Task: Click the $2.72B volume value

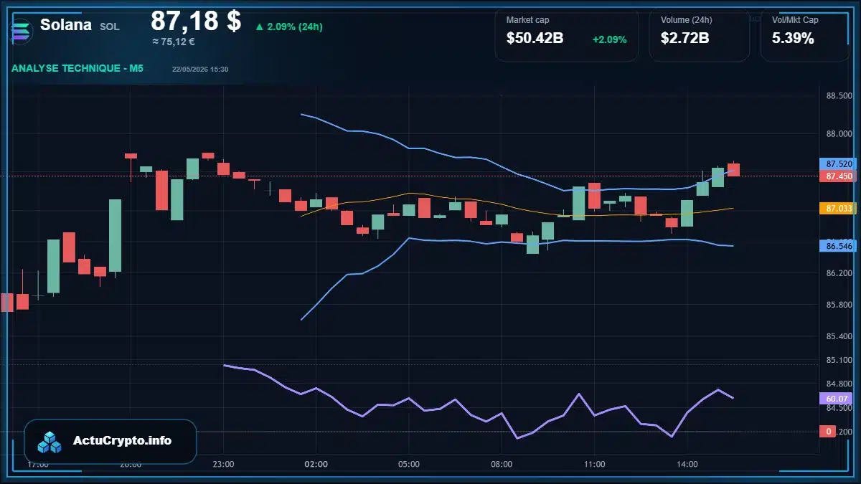Action: pyautogui.click(x=685, y=39)
